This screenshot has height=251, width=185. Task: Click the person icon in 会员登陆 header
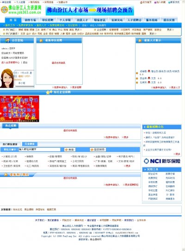click(x=7, y=40)
